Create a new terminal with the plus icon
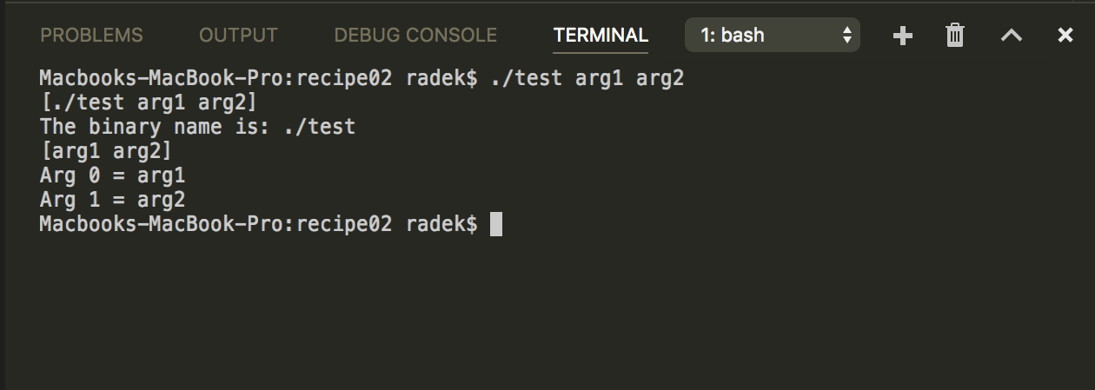The width and height of the screenshot is (1095, 390). (x=903, y=36)
